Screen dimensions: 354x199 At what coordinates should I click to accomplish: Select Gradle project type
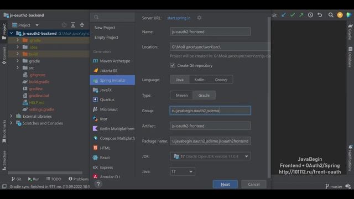[x=204, y=95]
